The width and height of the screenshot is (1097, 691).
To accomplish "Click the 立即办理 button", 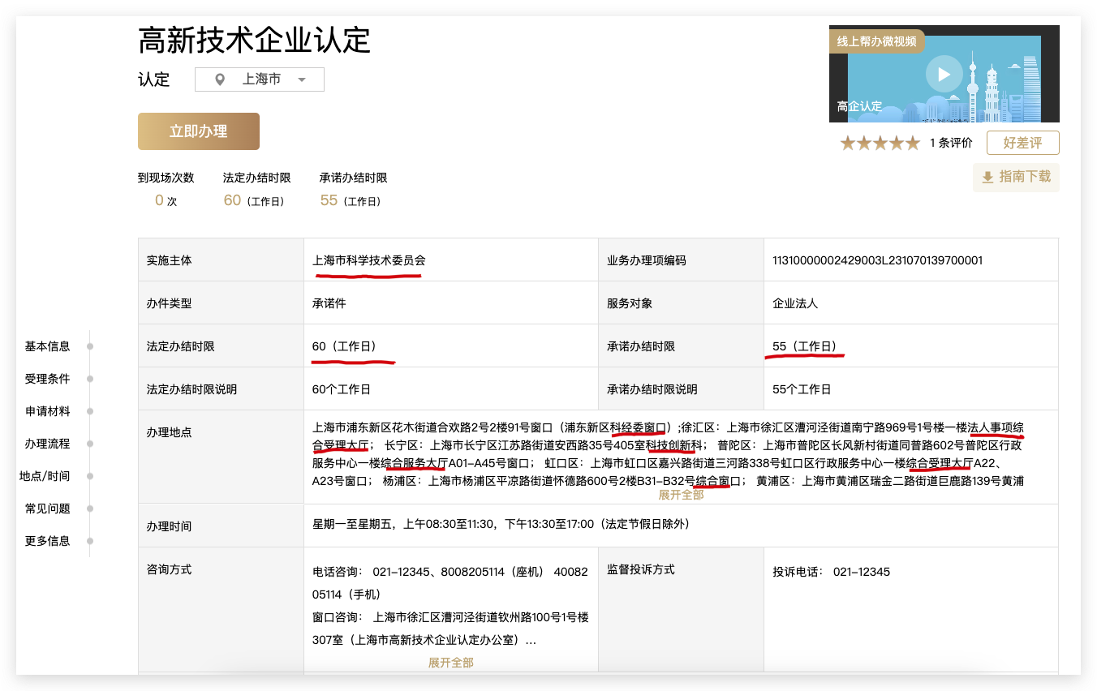I will pyautogui.click(x=199, y=131).
